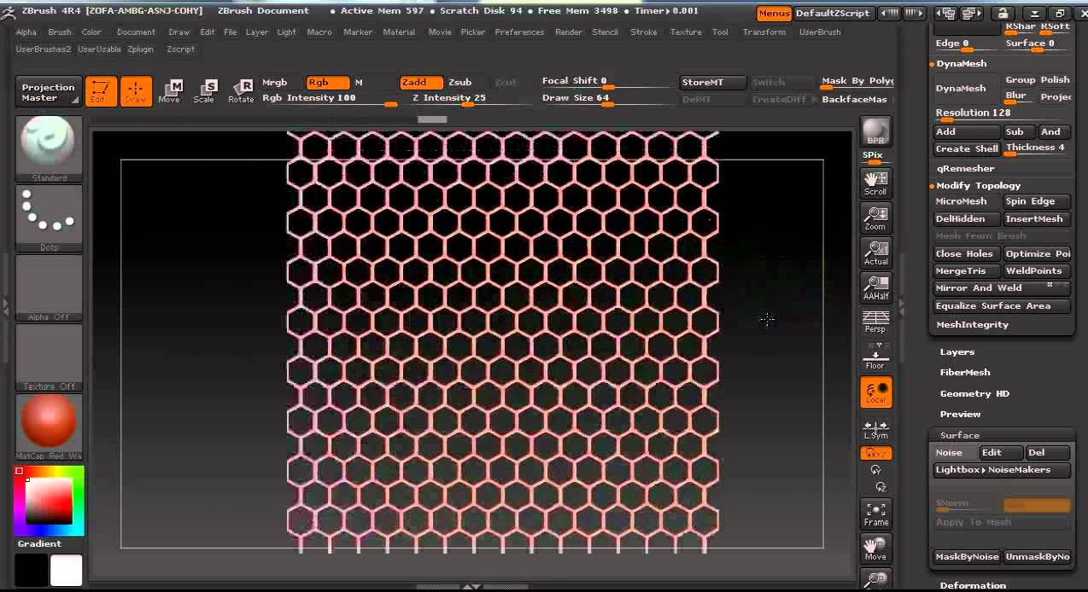Toggle the Floor grid
Viewport: 1088px width, 592px height.
pos(876,357)
